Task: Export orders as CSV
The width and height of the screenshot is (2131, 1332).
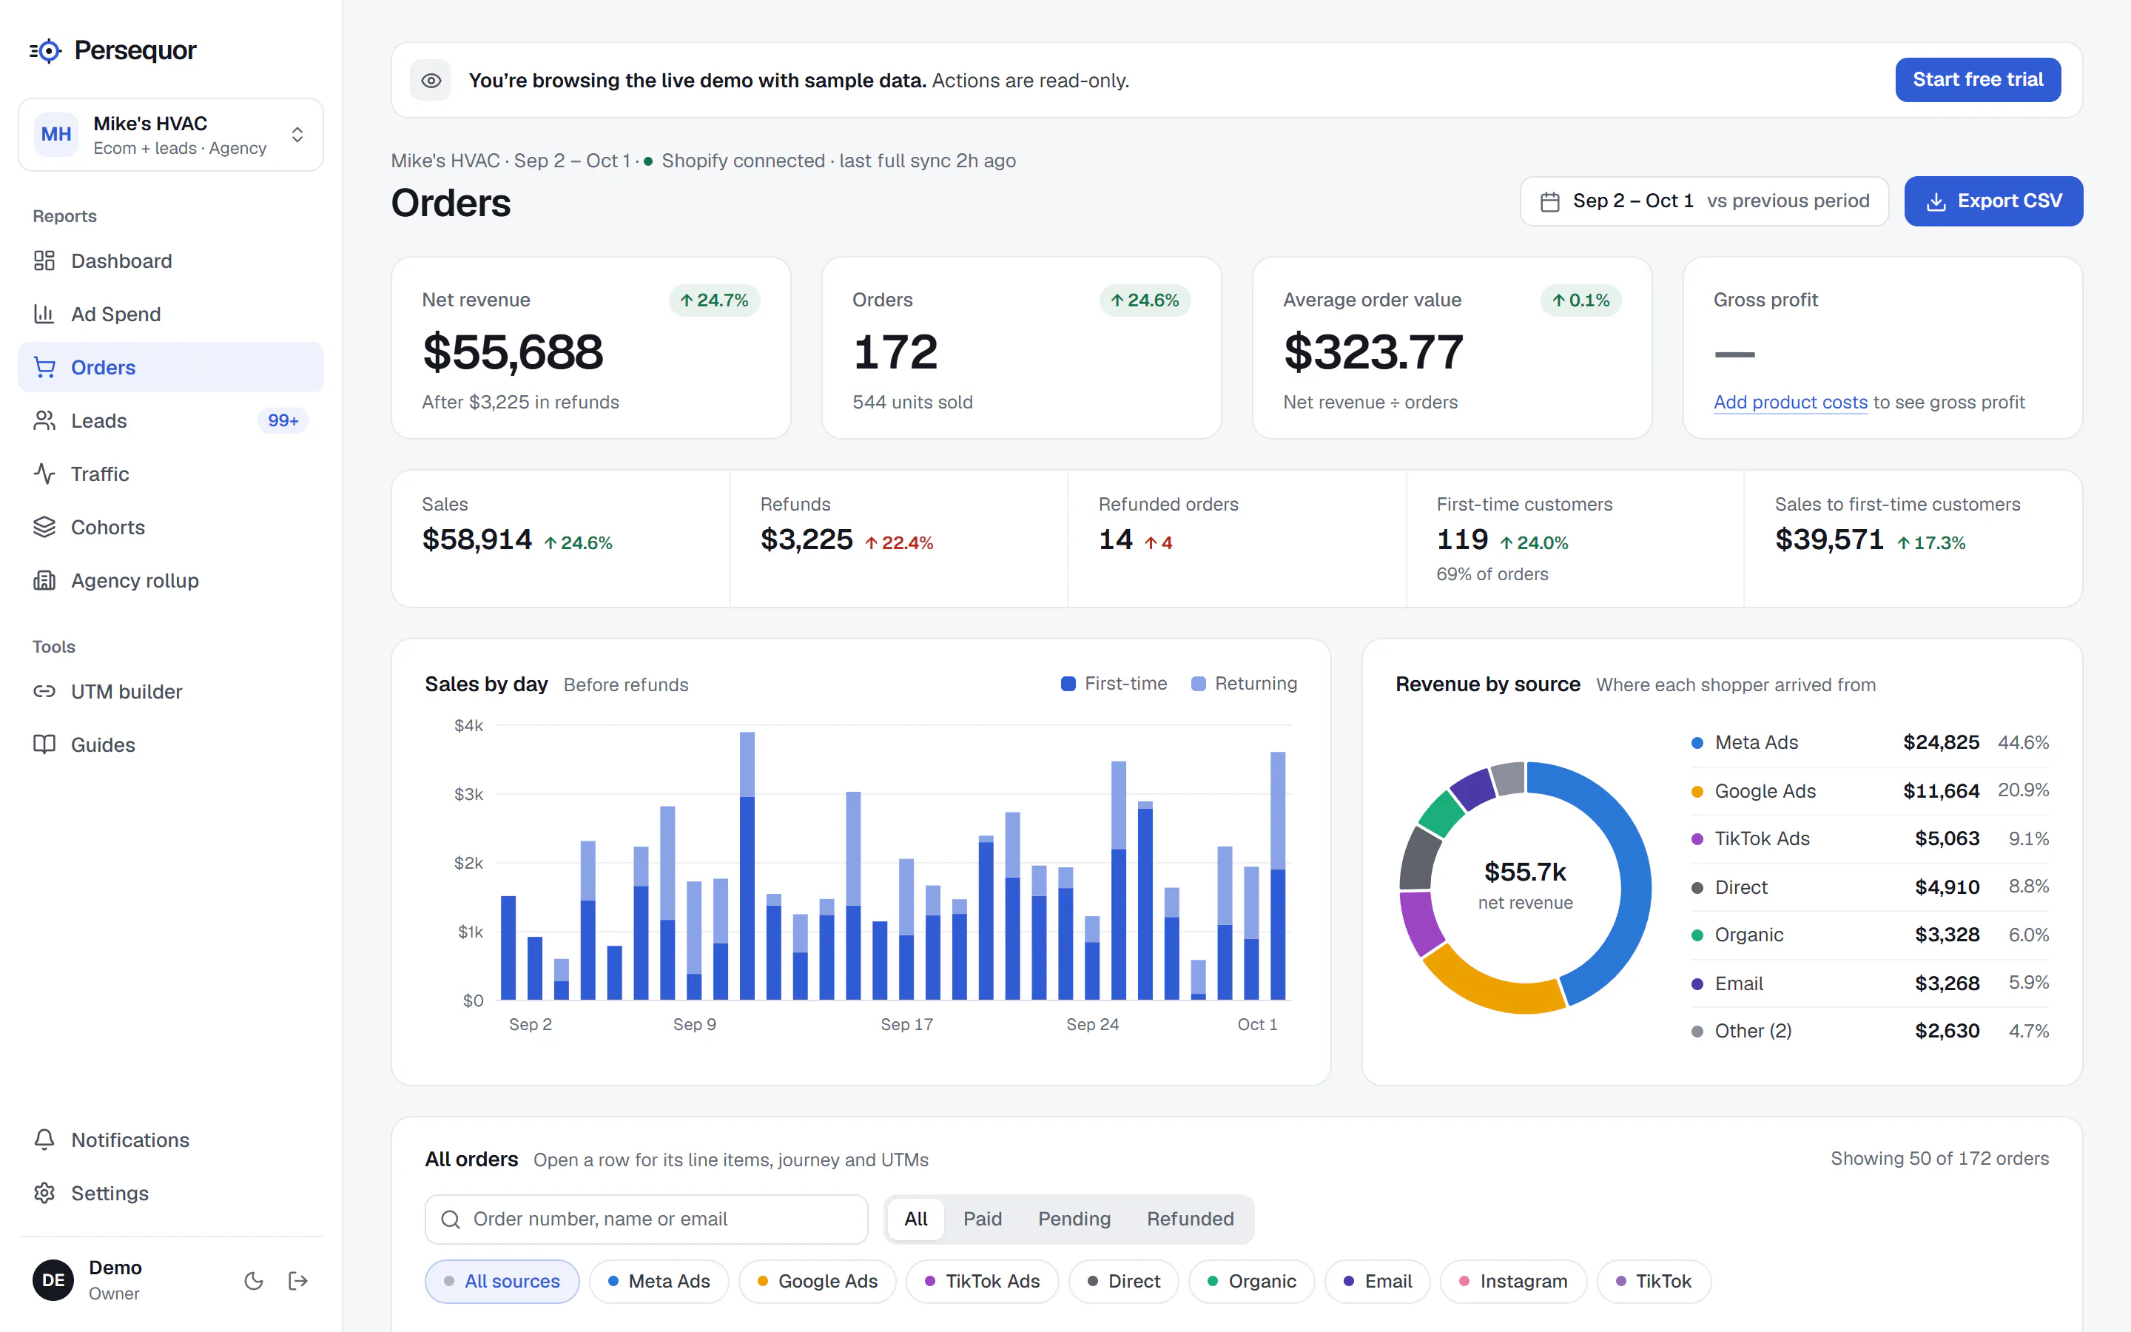Action: (1993, 201)
